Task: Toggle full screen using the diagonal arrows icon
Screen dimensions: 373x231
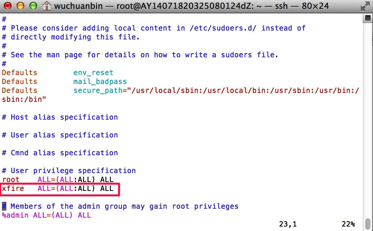Action: [x=365, y=6]
